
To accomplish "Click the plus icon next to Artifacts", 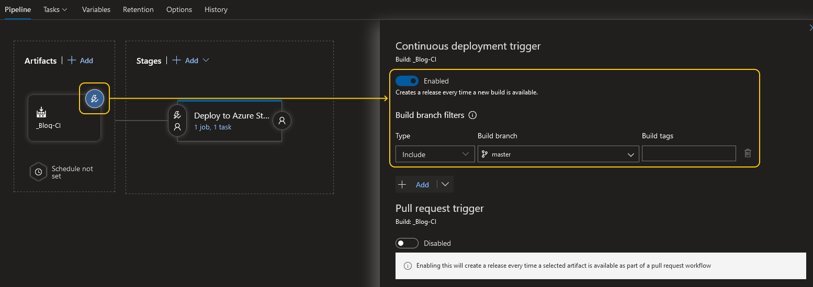I will pos(72,61).
